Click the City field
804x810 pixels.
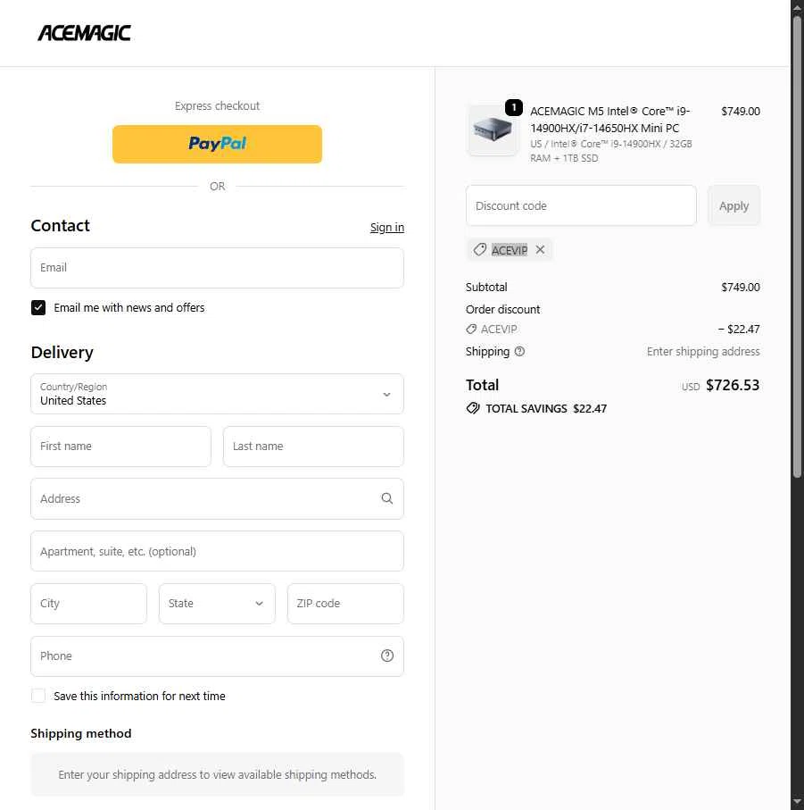pyautogui.click(x=88, y=604)
